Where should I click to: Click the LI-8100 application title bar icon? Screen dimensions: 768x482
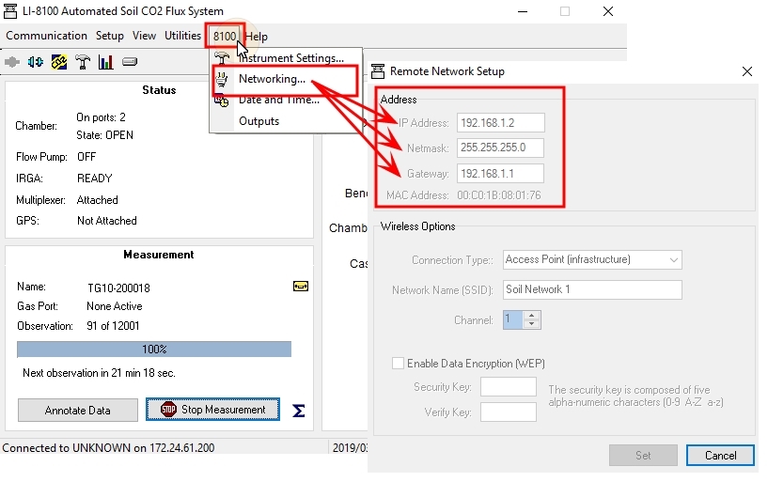tap(10, 10)
